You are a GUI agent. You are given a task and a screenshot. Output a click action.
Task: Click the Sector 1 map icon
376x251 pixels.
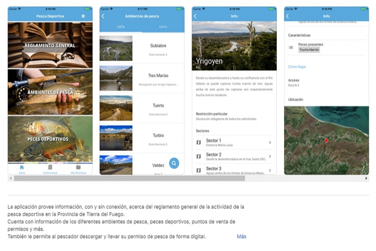point(199,143)
